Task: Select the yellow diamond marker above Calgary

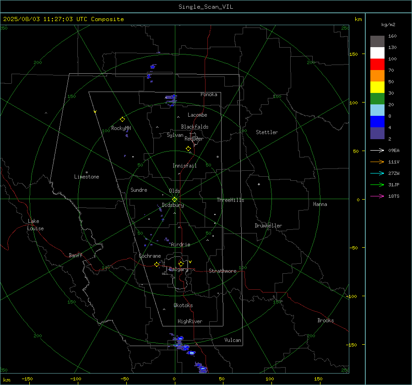Action: tap(181, 264)
